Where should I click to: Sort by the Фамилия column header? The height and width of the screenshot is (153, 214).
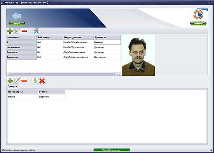[x=22, y=37]
